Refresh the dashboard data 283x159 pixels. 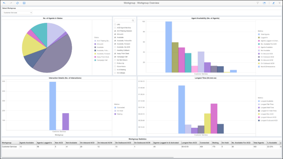tap(17, 3)
